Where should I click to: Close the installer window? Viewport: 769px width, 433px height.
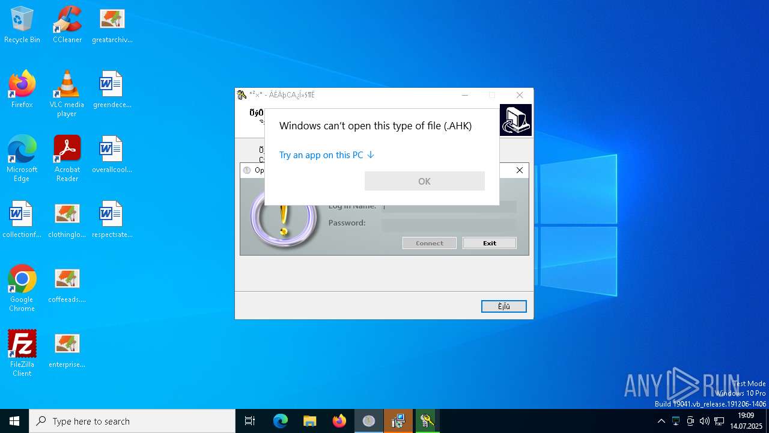coord(520,95)
